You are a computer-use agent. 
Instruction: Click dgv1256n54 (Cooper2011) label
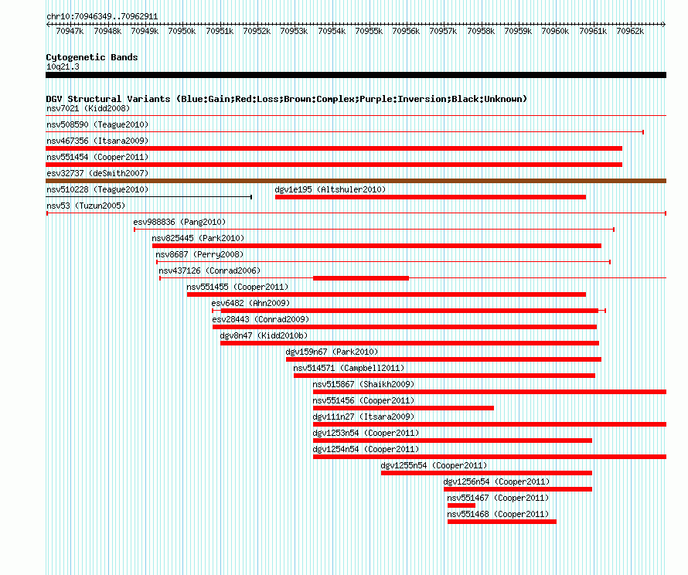[497, 481]
